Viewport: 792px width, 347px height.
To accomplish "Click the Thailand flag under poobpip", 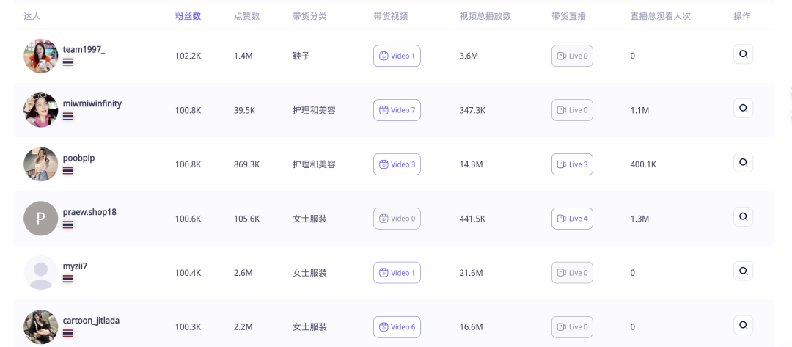I will tap(67, 171).
